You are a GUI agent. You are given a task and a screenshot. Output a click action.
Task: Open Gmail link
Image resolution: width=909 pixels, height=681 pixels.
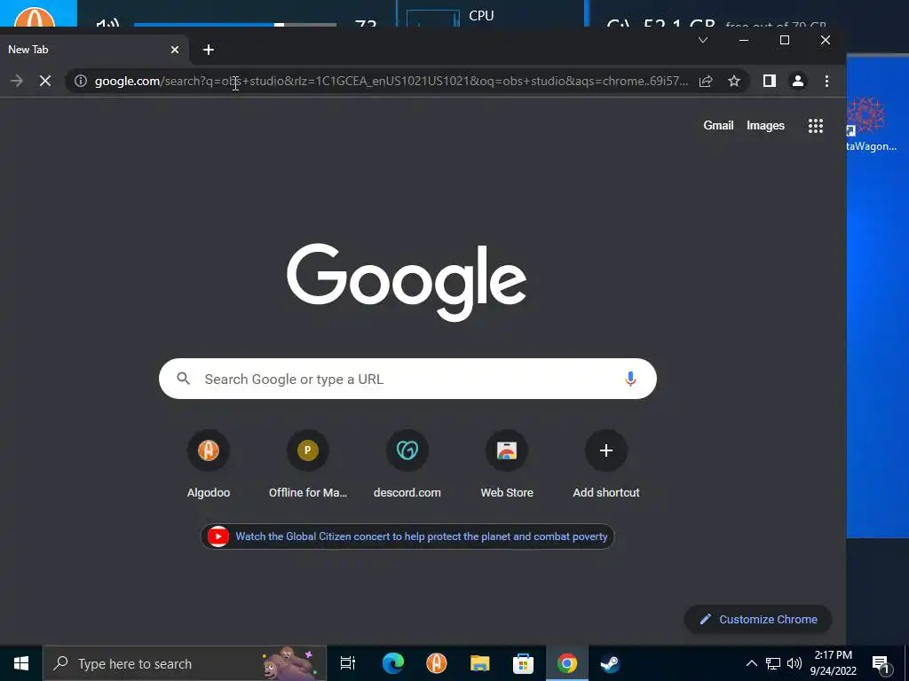(x=718, y=126)
